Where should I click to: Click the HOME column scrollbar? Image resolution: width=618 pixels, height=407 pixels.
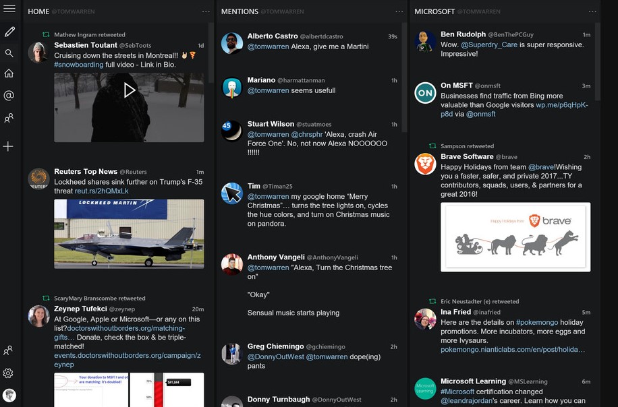(x=211, y=54)
